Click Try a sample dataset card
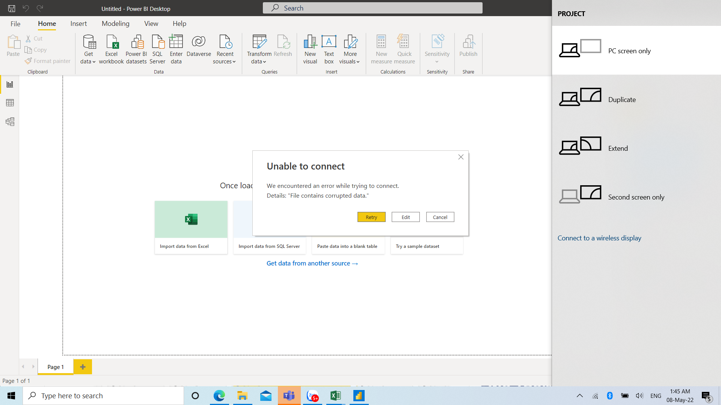 point(427,246)
